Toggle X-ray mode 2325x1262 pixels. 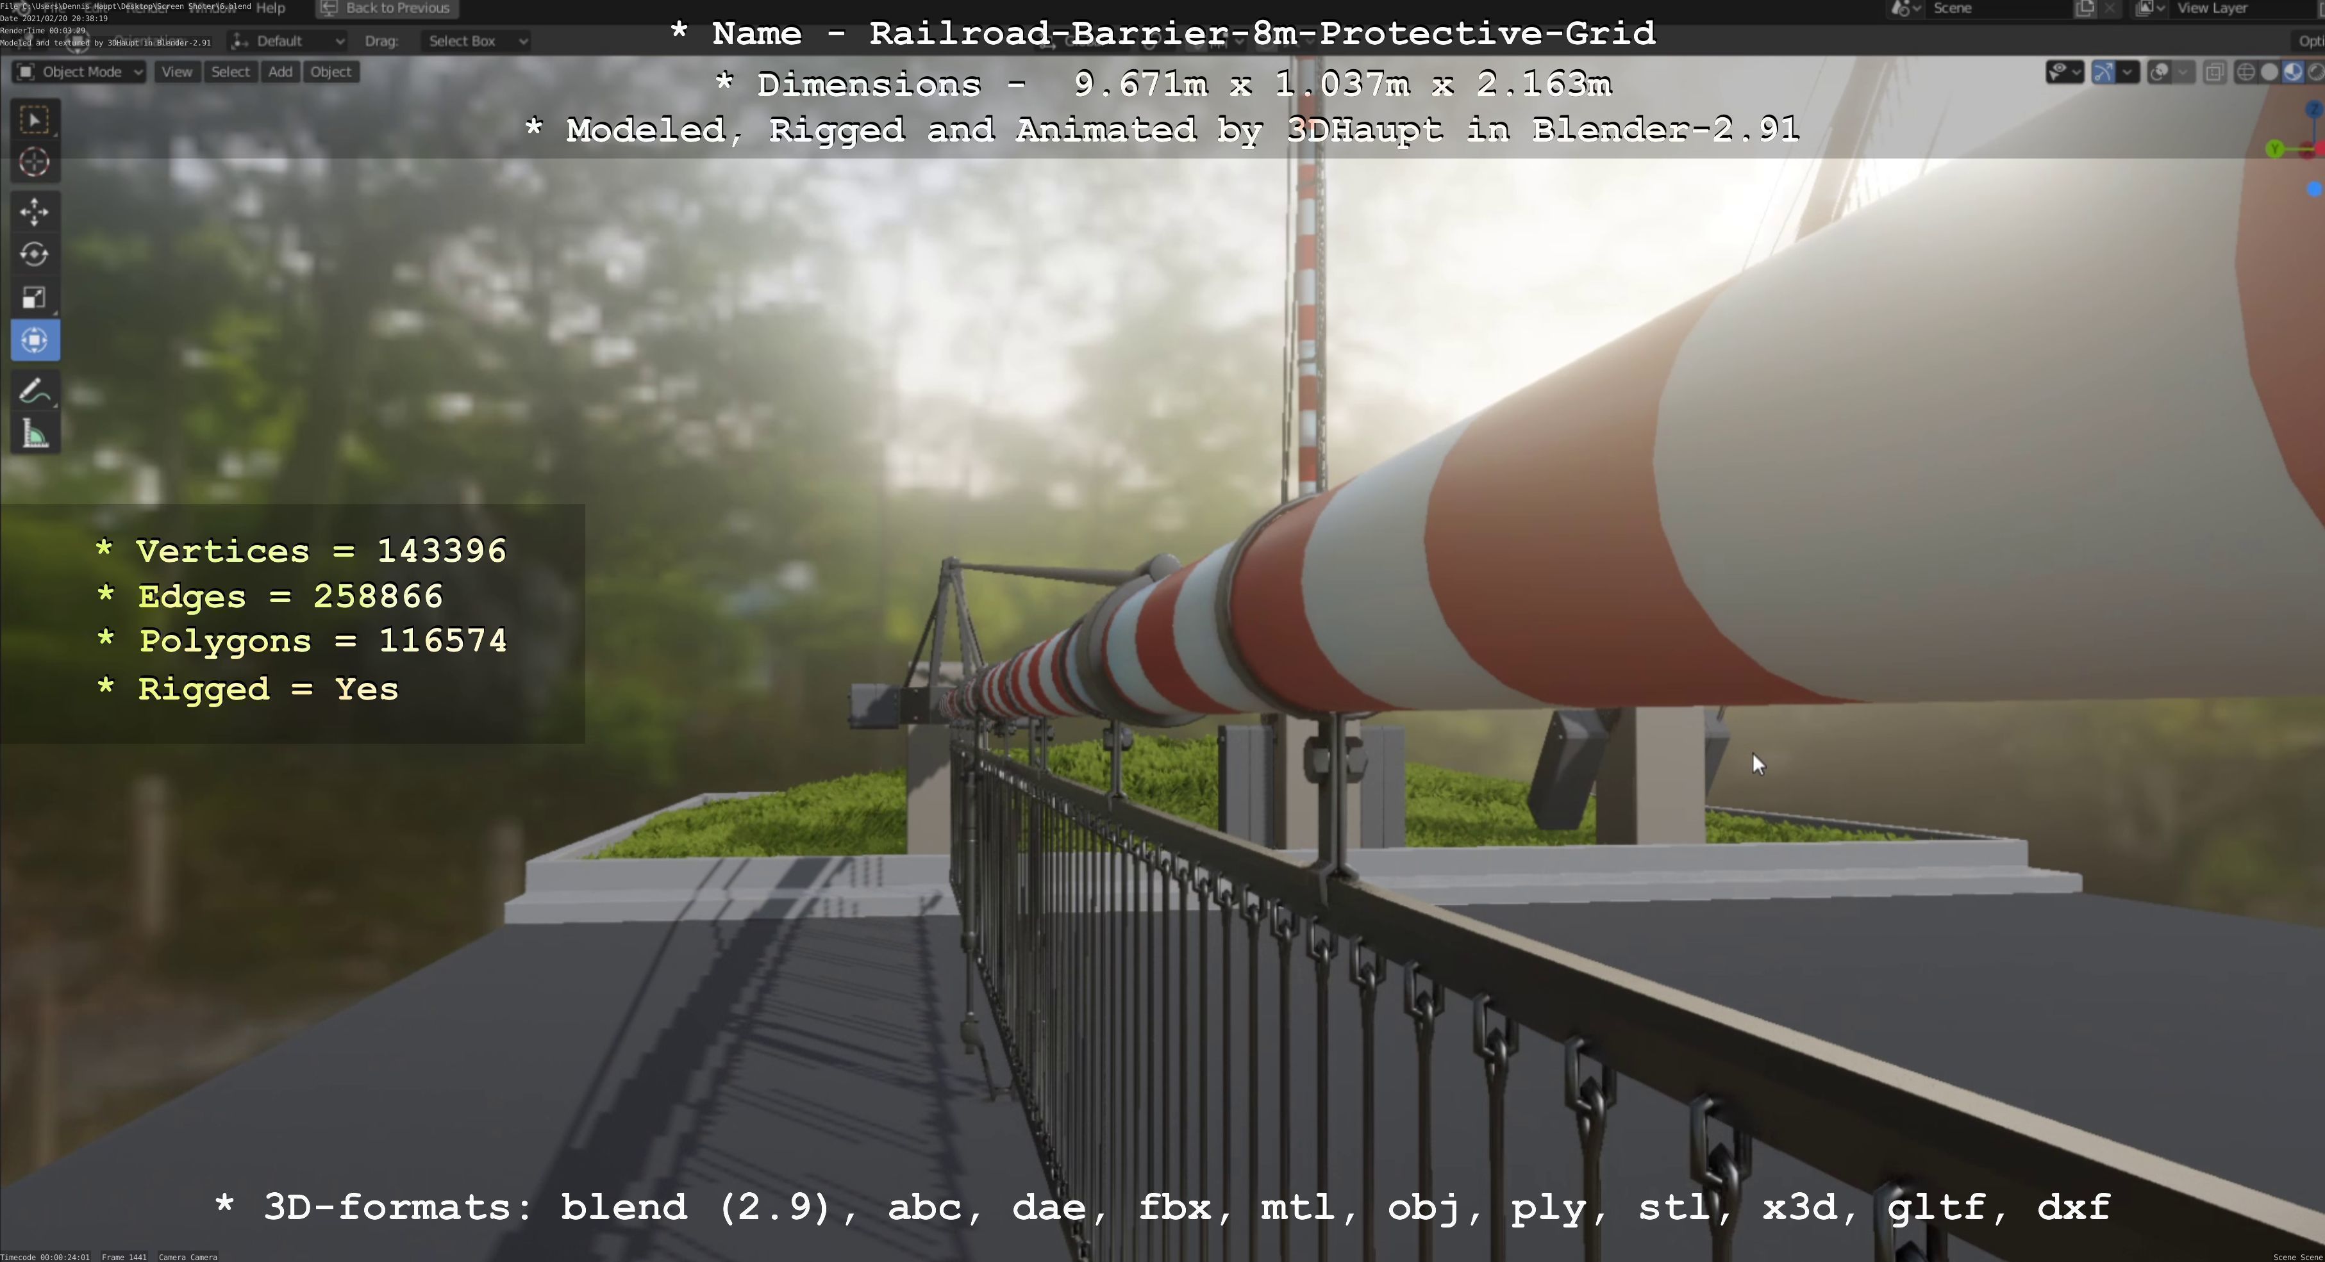(2214, 72)
